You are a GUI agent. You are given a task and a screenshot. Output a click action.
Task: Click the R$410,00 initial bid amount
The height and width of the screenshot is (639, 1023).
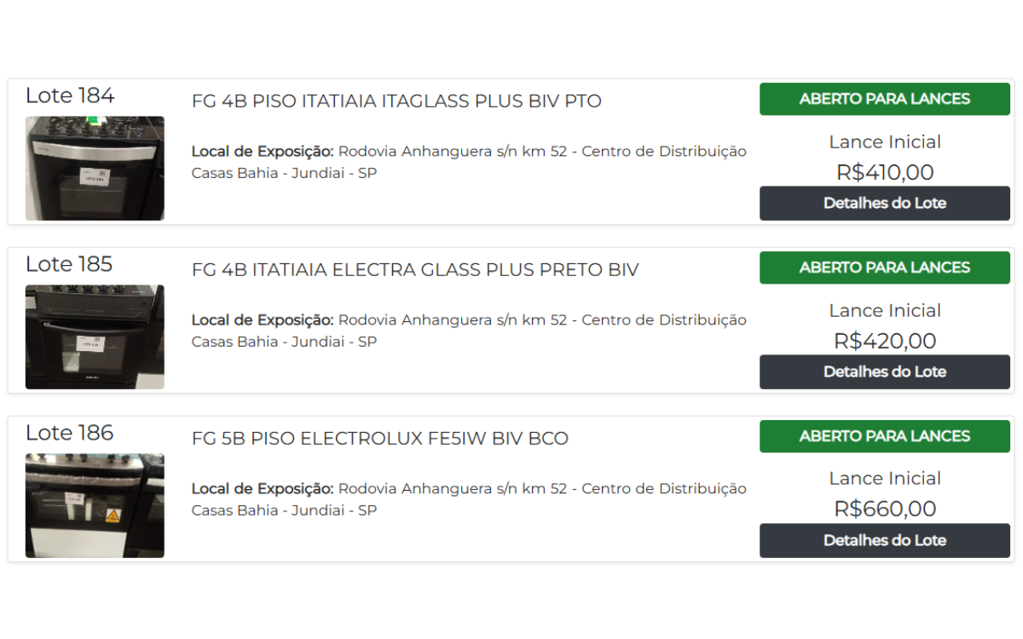885,173
